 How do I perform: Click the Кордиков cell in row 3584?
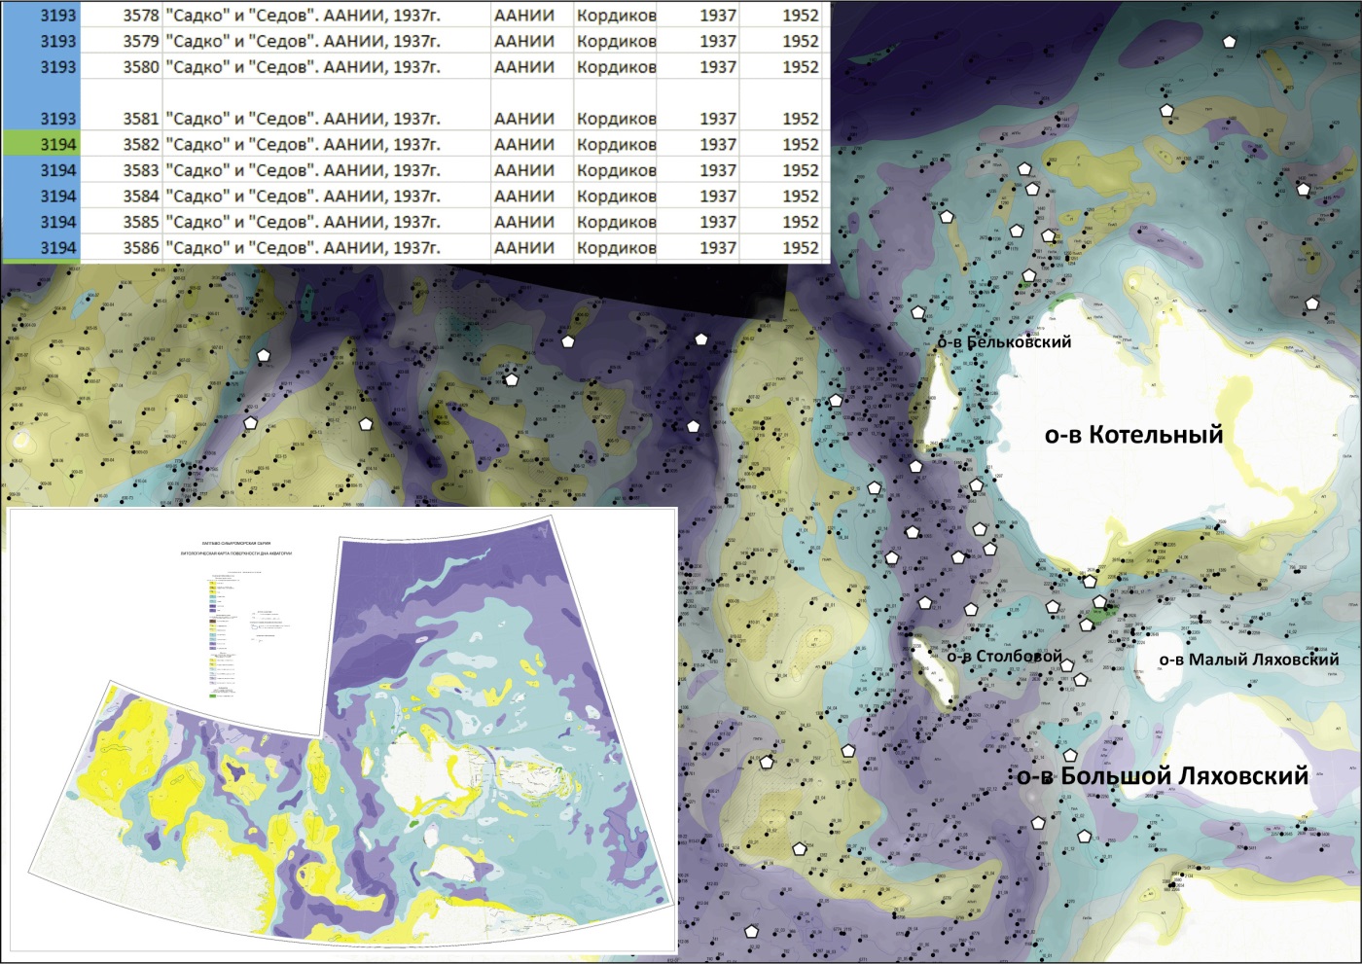pyautogui.click(x=615, y=196)
